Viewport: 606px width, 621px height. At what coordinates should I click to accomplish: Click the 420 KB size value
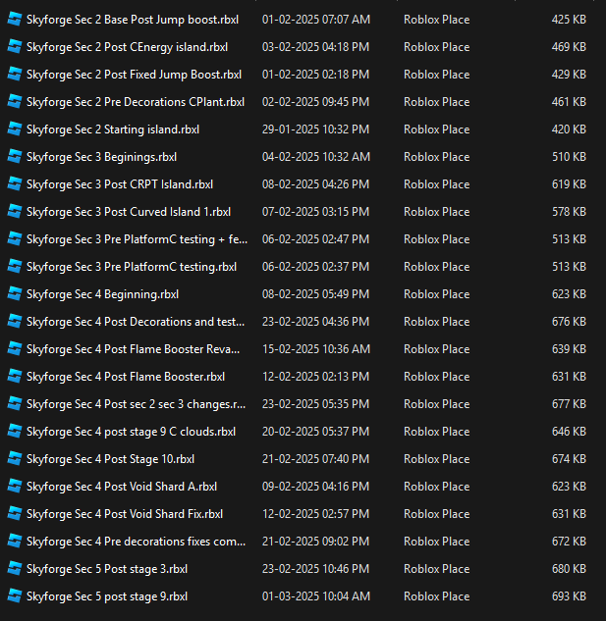tap(569, 129)
